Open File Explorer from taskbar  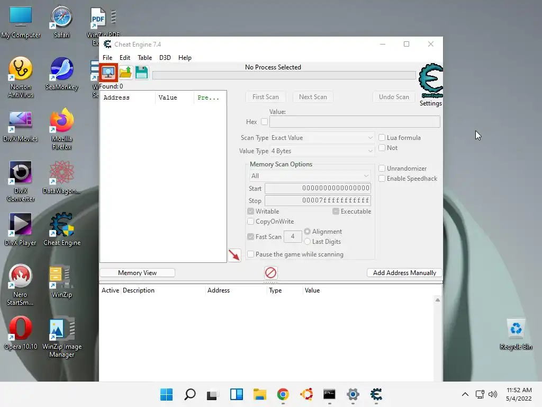click(259, 394)
